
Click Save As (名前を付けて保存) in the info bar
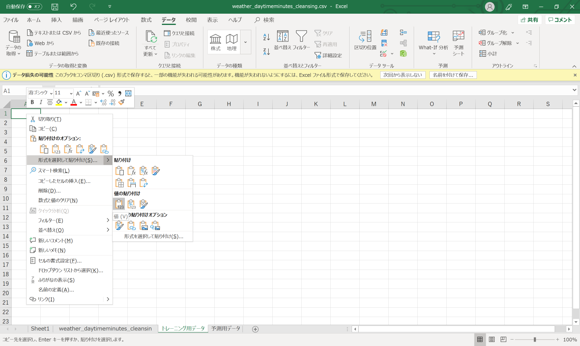click(453, 75)
